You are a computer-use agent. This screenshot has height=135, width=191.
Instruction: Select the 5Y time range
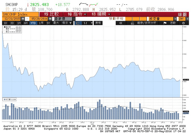point(48,23)
